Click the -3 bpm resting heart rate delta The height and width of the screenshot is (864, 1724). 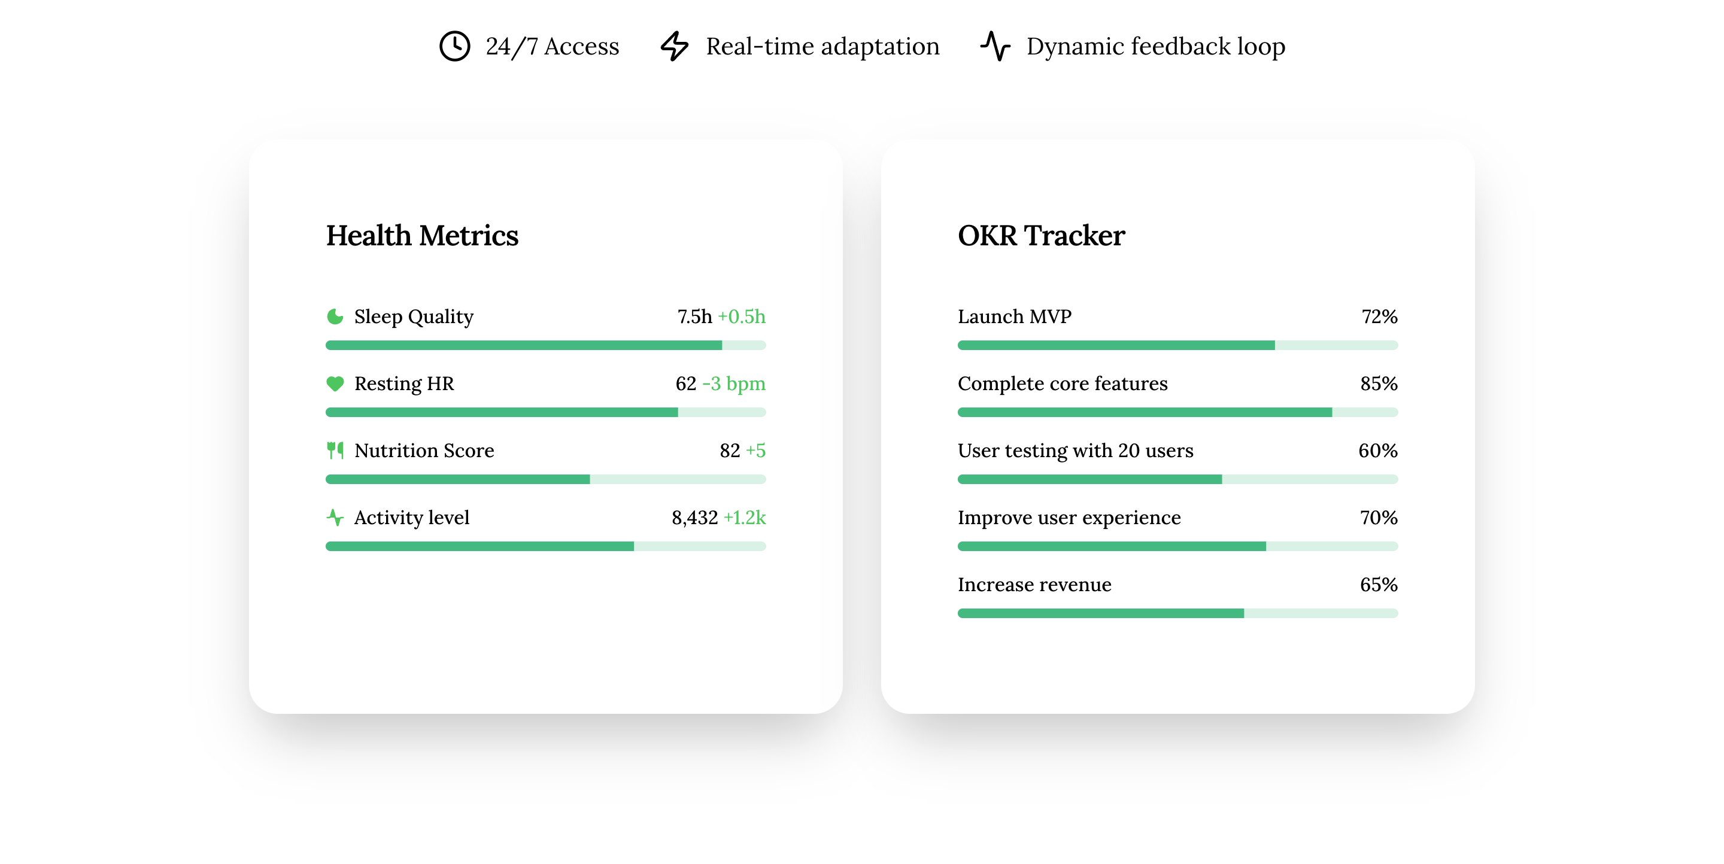click(x=733, y=383)
